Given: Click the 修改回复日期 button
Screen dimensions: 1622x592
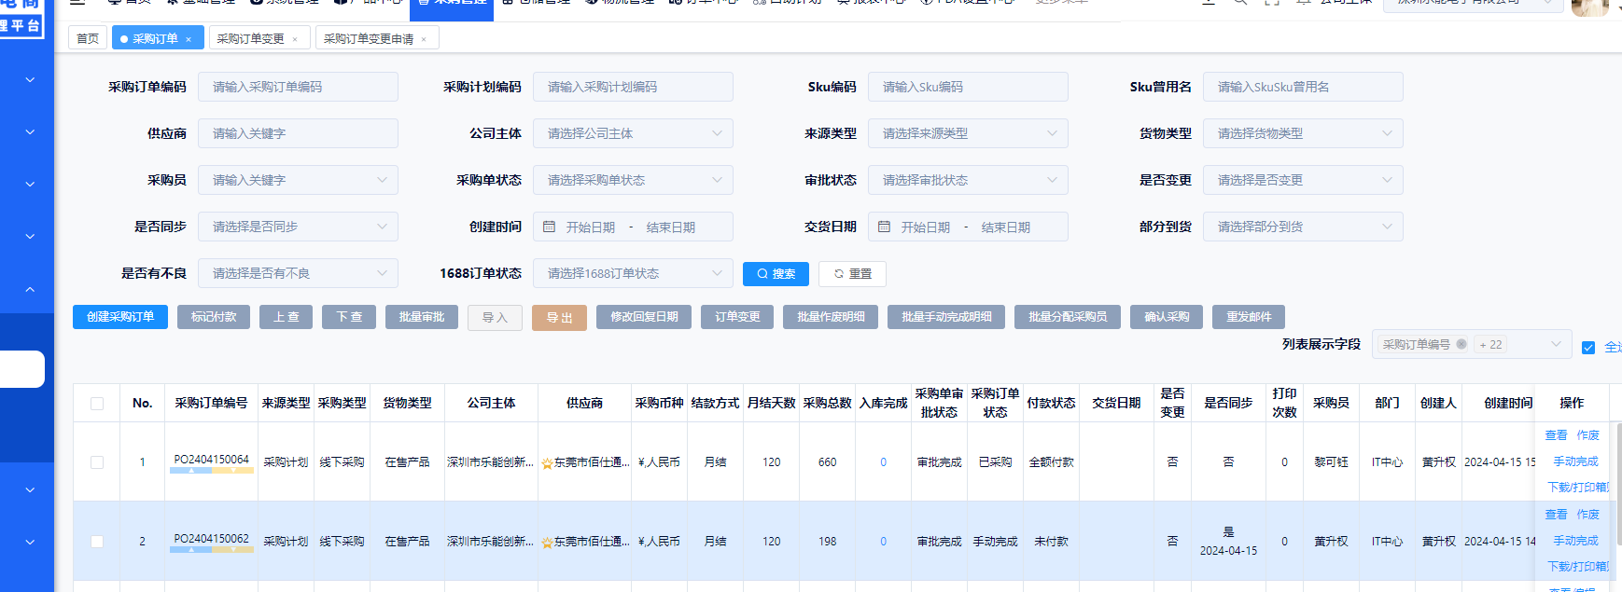Looking at the screenshot, I should 644,317.
